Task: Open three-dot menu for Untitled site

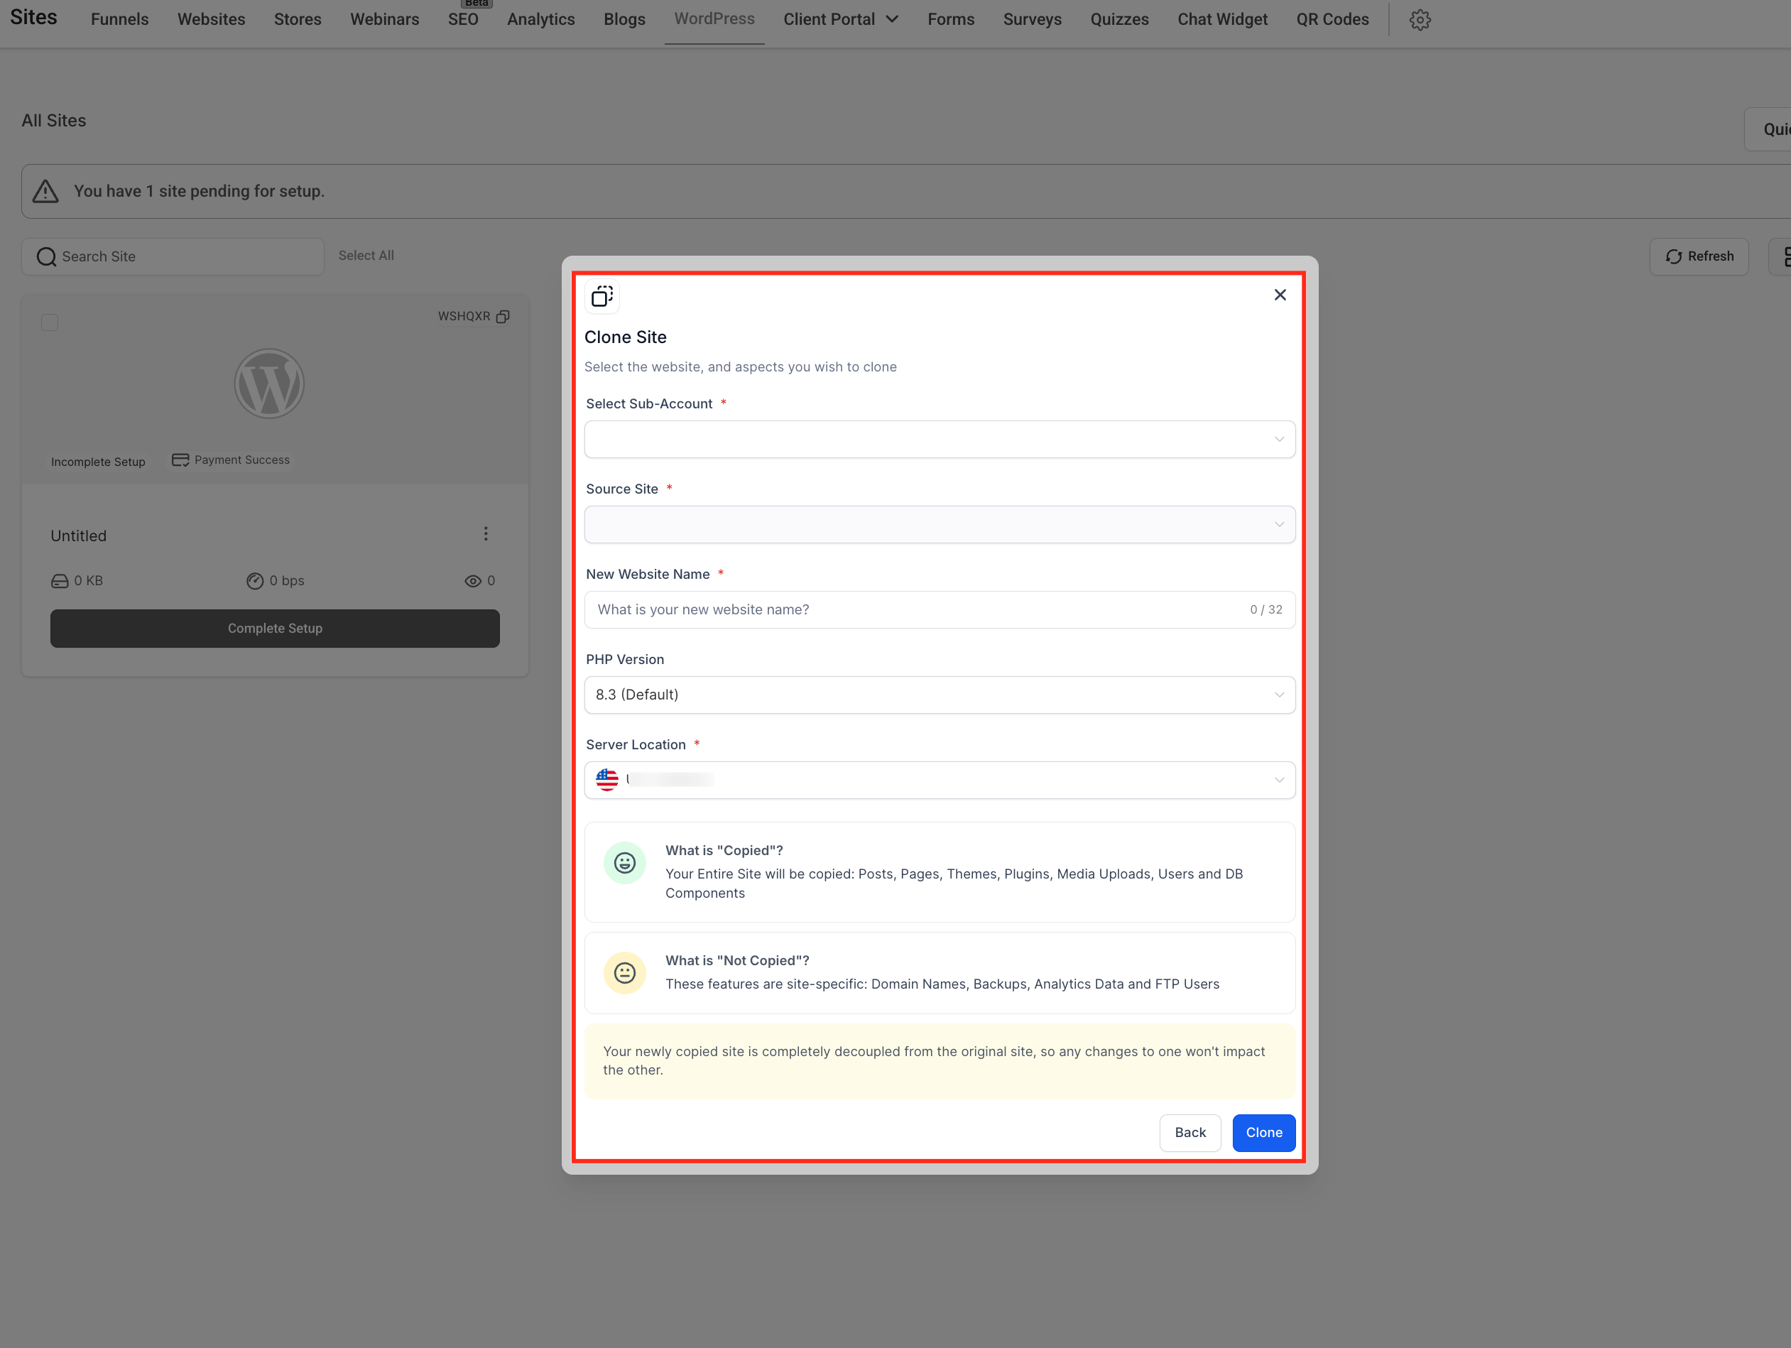Action: [x=486, y=533]
